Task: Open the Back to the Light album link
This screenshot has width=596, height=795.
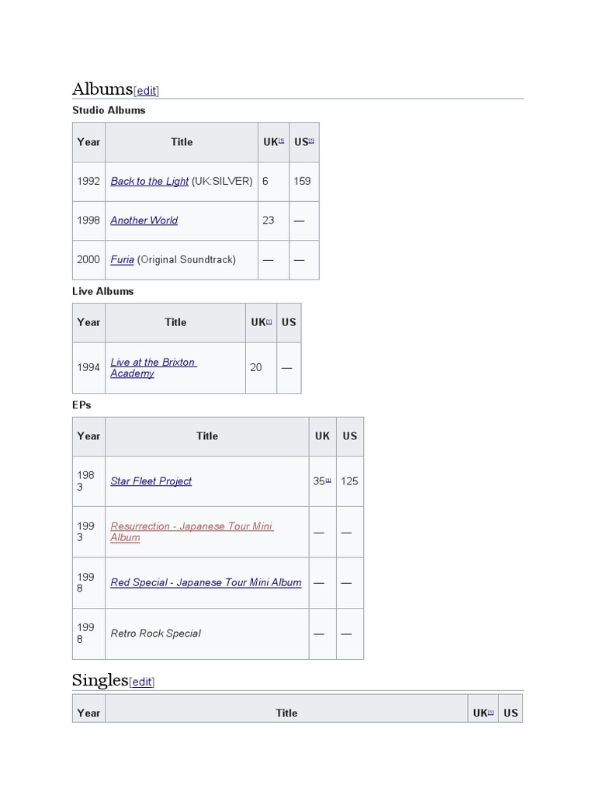Action: pyautogui.click(x=150, y=181)
